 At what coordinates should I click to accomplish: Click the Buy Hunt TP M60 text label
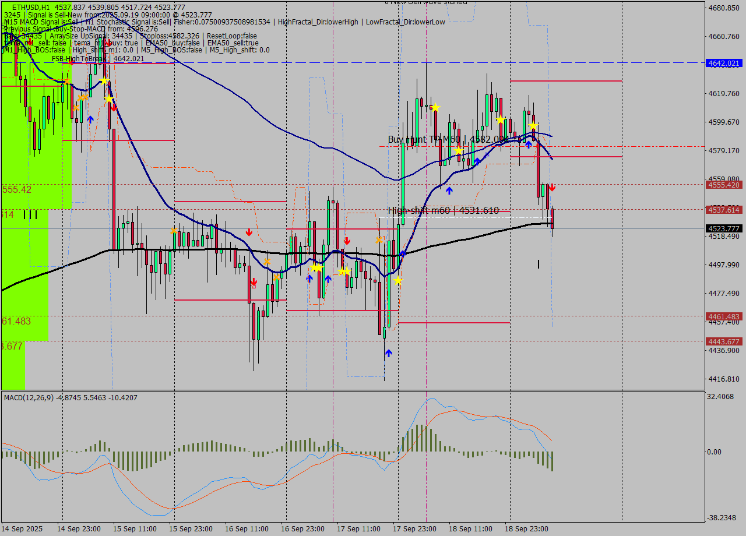(x=424, y=139)
